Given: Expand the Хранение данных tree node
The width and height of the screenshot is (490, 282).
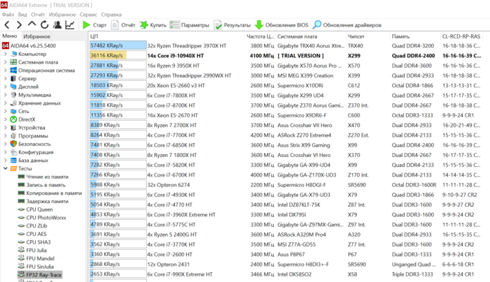Looking at the screenshot, I should 6,103.
